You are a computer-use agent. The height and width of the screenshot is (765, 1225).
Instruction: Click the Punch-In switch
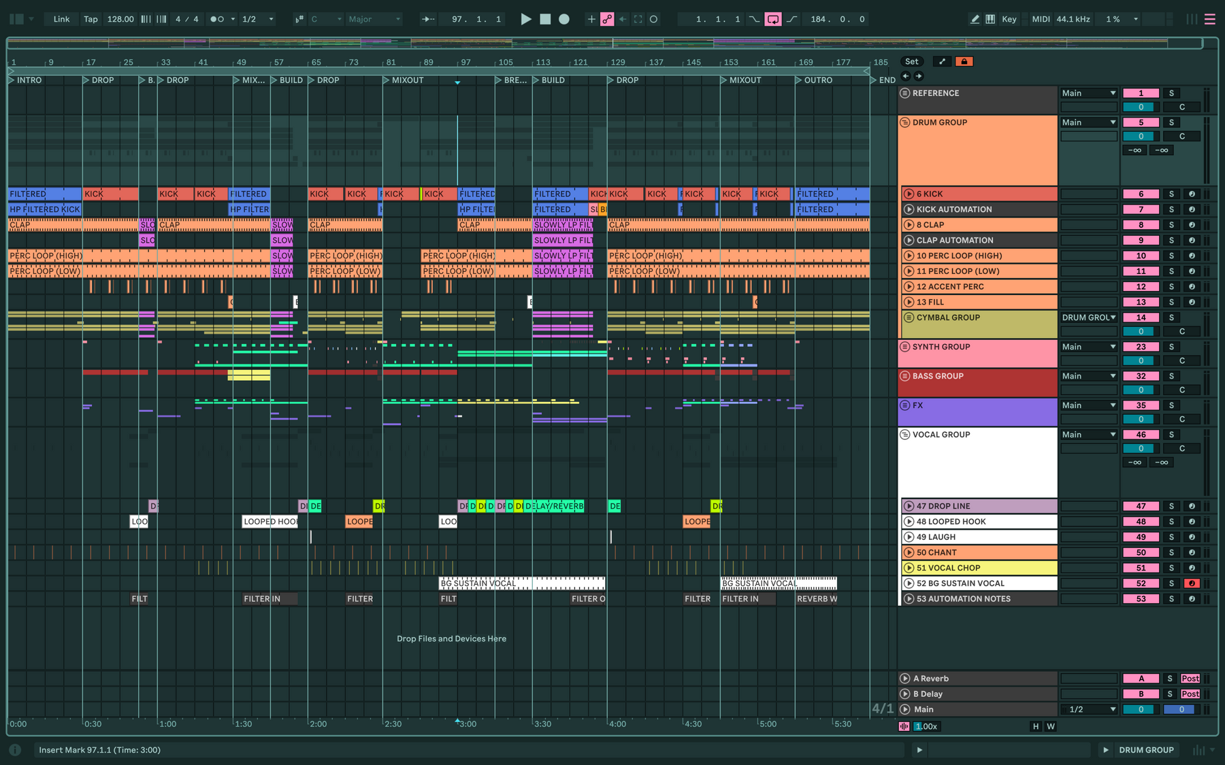(x=754, y=19)
